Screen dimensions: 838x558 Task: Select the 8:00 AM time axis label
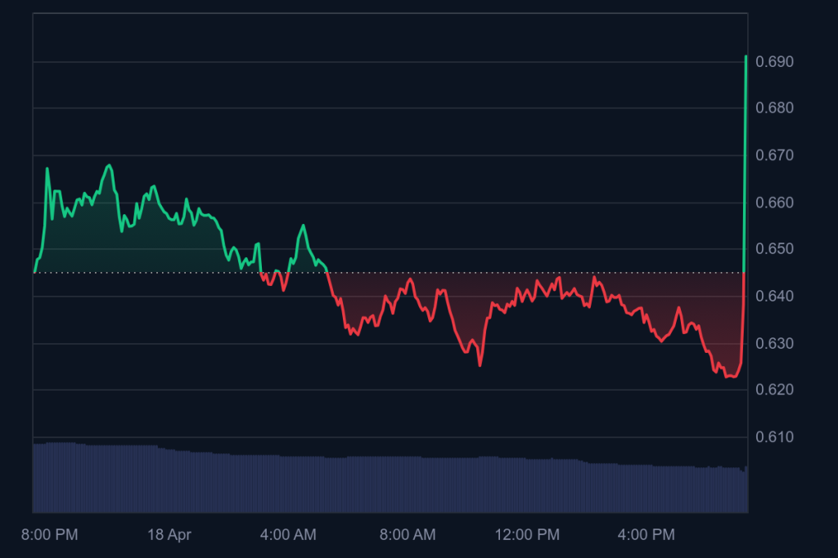pos(408,535)
